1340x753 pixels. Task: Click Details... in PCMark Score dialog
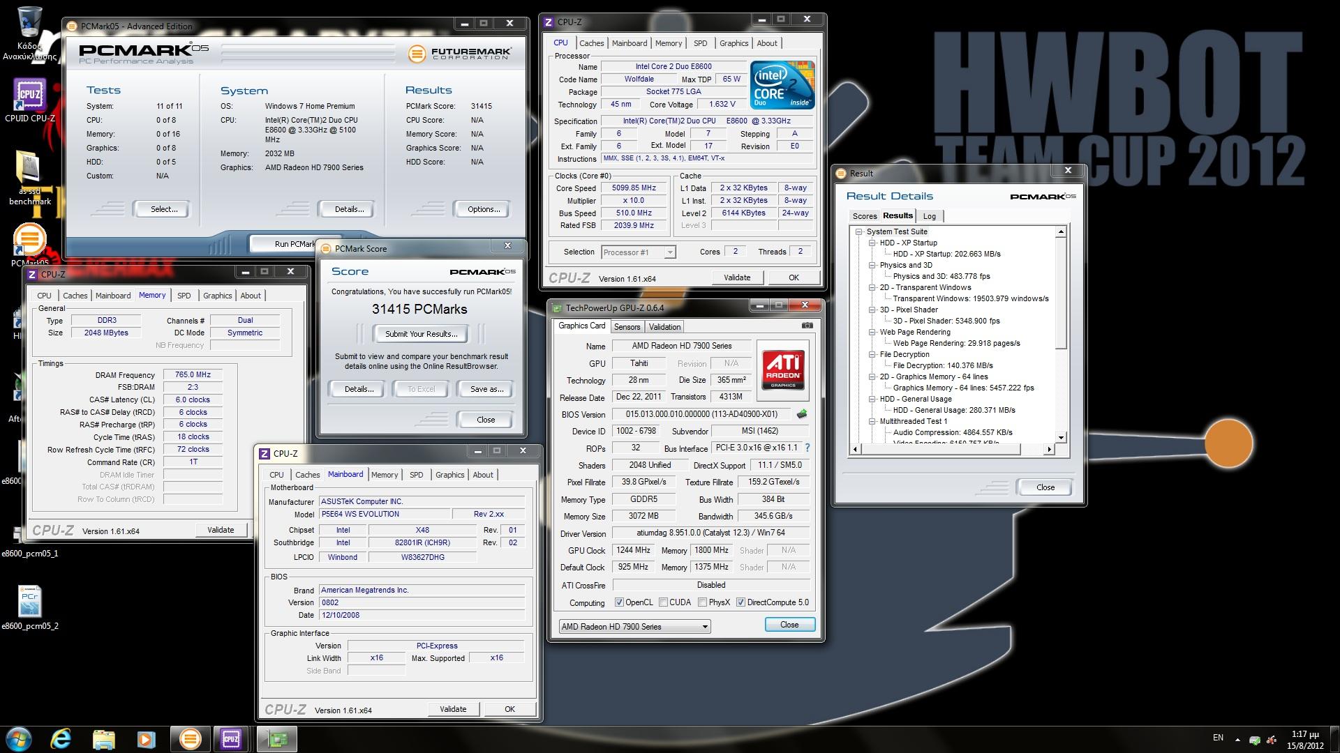359,389
